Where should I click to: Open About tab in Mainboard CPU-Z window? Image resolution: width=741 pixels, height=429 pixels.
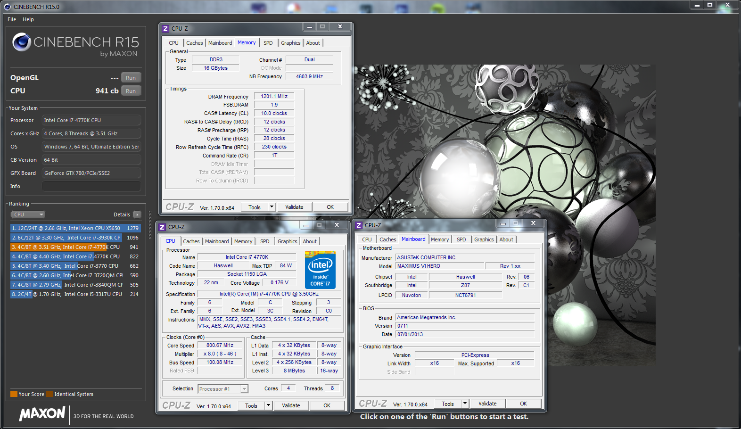[x=506, y=239]
